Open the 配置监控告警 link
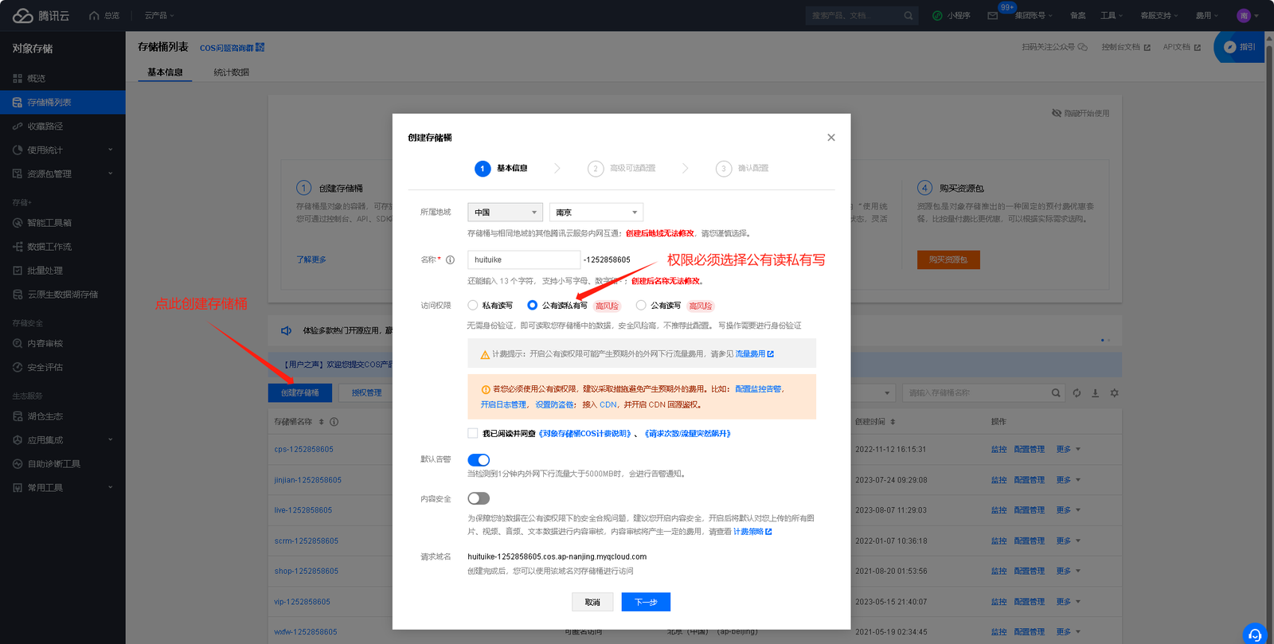 758,389
